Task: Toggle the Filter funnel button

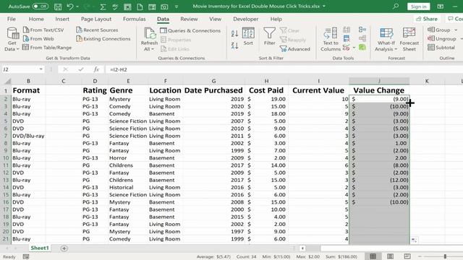Action: (x=269, y=37)
